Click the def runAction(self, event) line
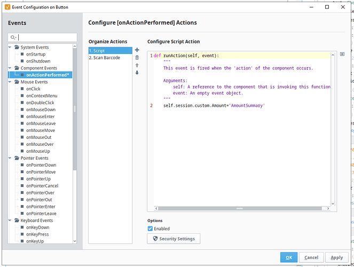The height and width of the screenshot is (267, 354). [x=186, y=56]
